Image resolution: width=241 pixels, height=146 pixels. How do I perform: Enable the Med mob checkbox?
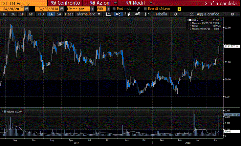tap(114, 9)
